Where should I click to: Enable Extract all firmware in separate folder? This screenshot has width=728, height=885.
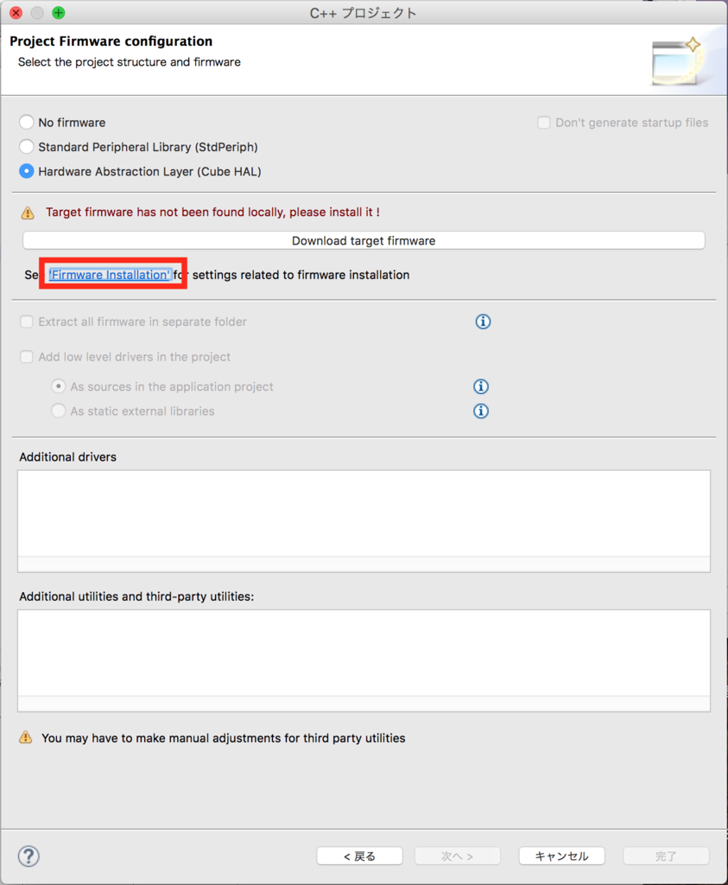[x=27, y=322]
